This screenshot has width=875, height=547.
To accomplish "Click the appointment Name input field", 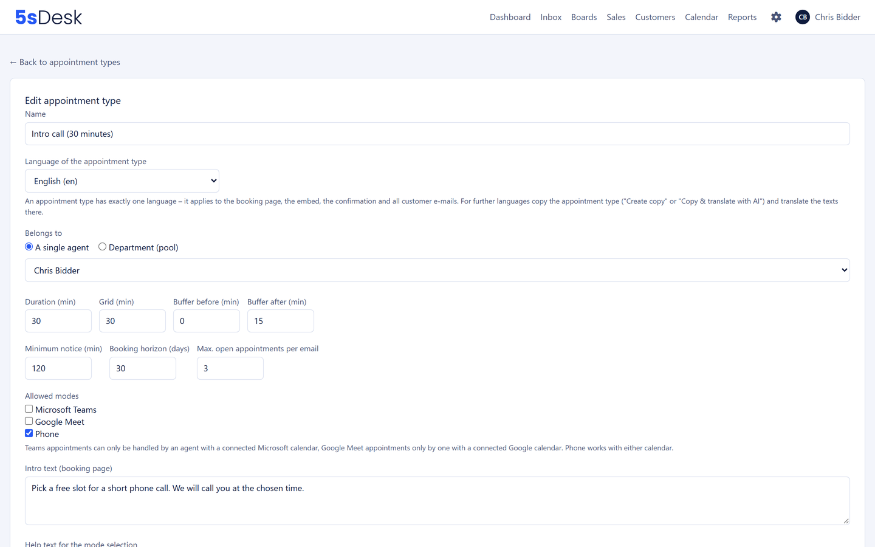I will (437, 134).
